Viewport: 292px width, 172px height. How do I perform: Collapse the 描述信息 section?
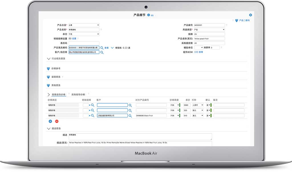49,129
